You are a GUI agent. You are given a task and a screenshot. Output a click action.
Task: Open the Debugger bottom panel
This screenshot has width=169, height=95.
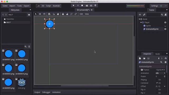pyautogui.click(x=46, y=92)
